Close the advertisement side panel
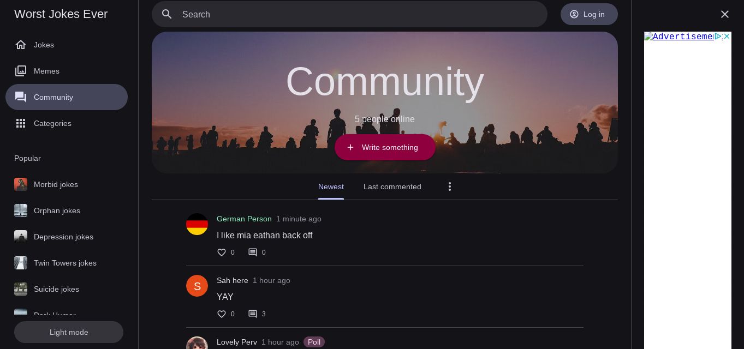The height and width of the screenshot is (349, 744). pyautogui.click(x=725, y=14)
